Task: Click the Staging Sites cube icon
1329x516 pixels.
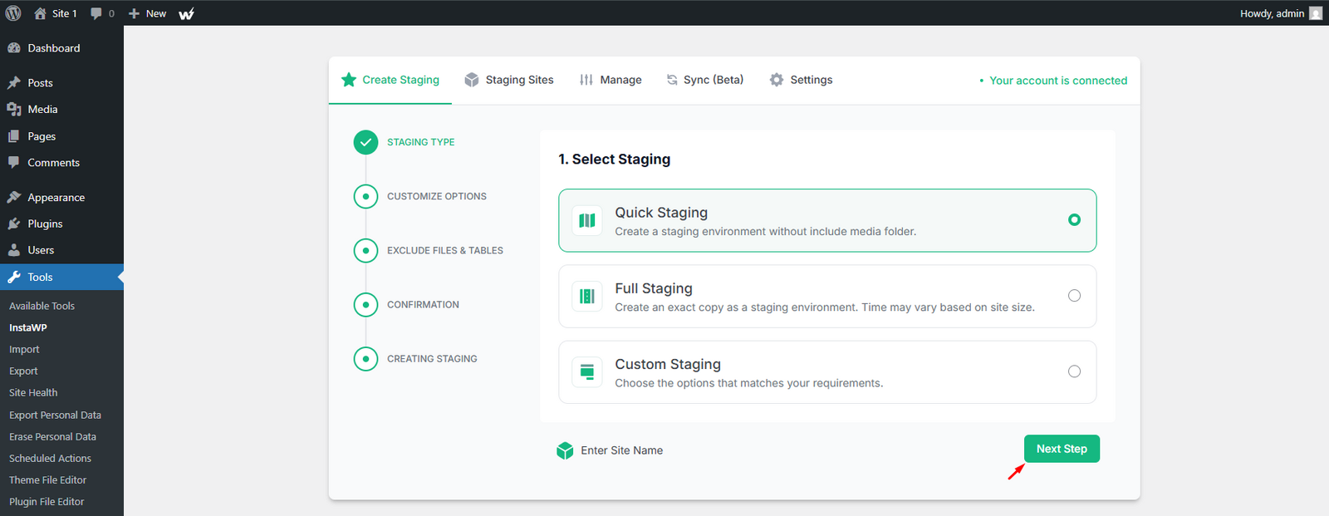Action: (472, 80)
